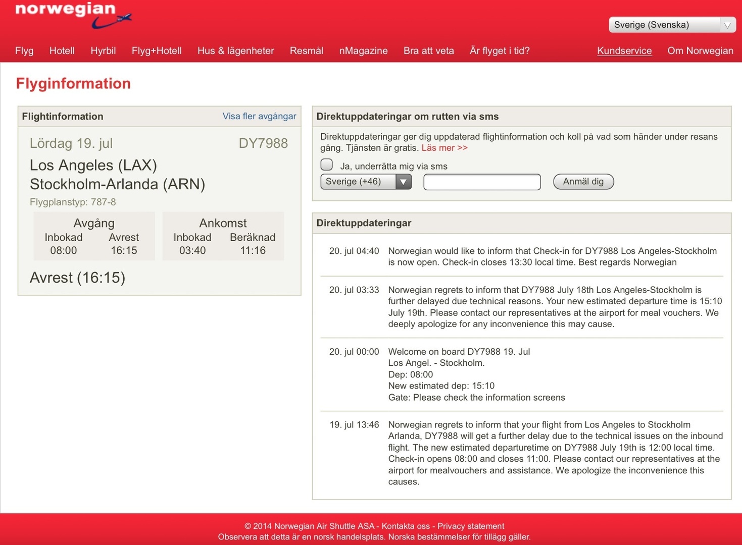742x545 pixels.
Task: Navigate to Hus & lägenheter
Action: pos(235,50)
